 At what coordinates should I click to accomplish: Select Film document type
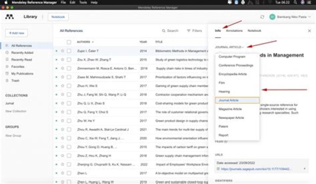point(237,83)
